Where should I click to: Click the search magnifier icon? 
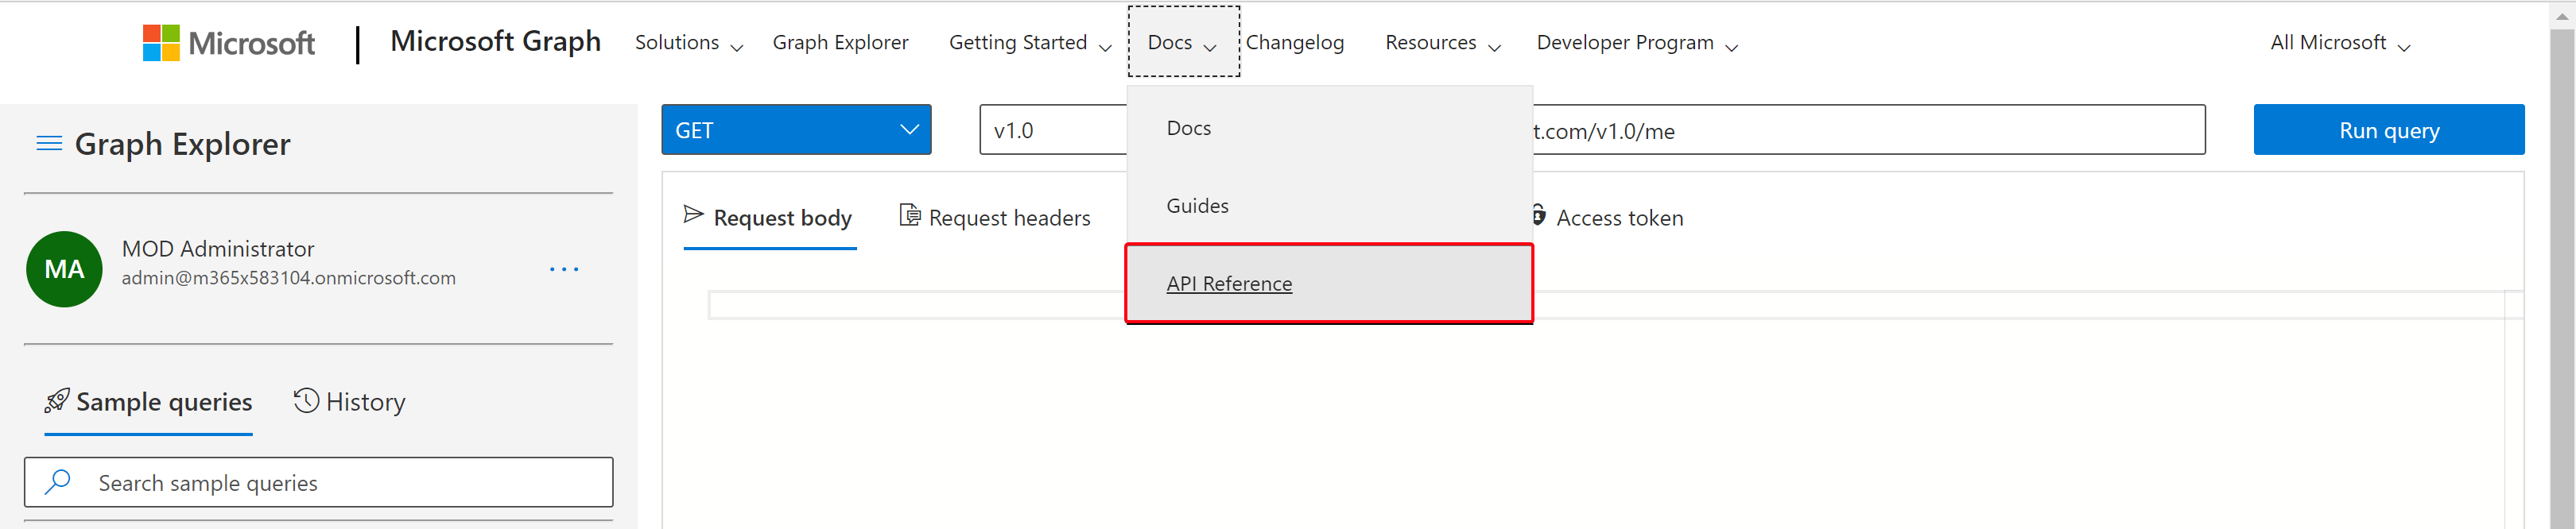click(58, 482)
